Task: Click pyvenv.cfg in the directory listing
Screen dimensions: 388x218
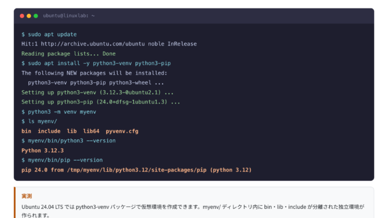Action: (122, 131)
